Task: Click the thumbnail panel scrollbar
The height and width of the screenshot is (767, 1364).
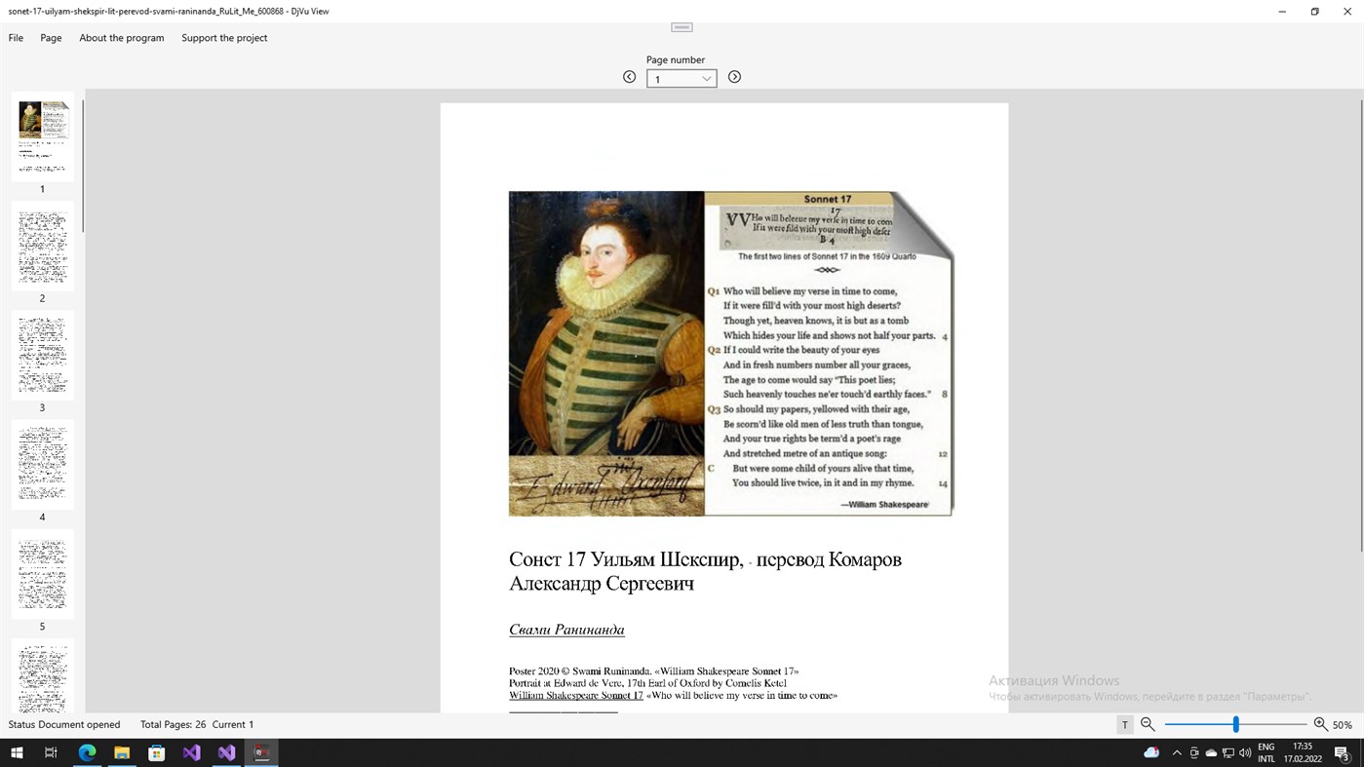Action: pos(83,166)
